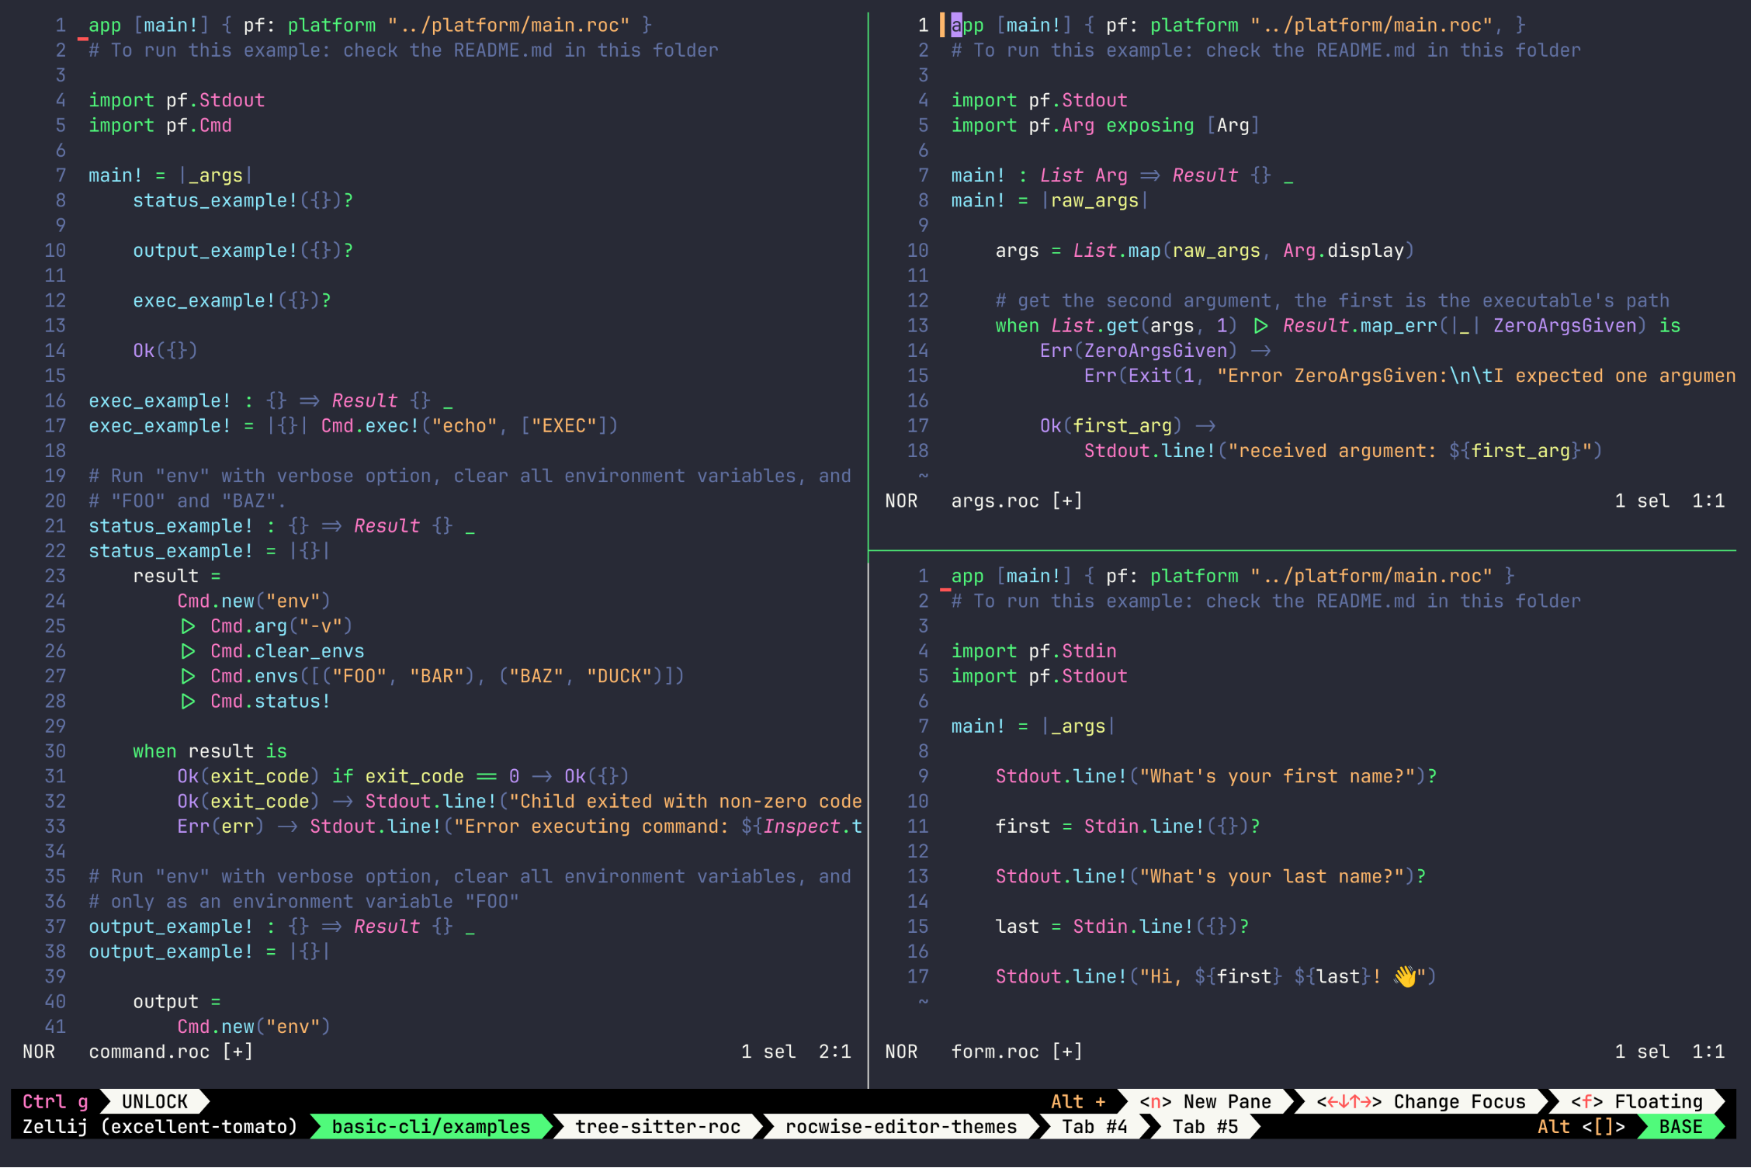Click 'Cmd.new("env")' on line 24
Screen dimensions: 1751x1168
254,601
